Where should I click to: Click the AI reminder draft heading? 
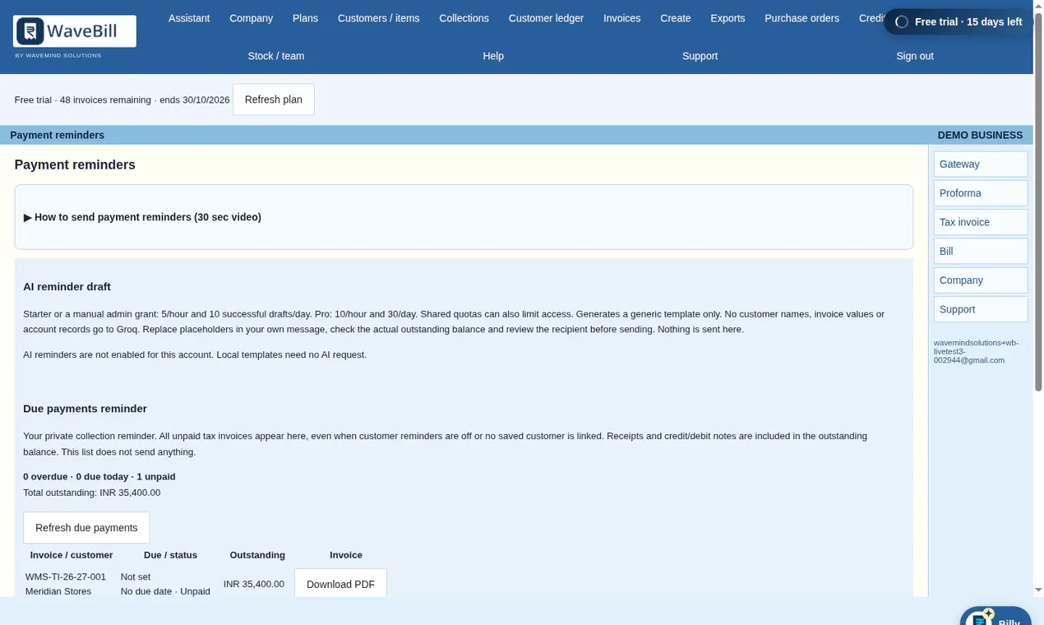(67, 287)
